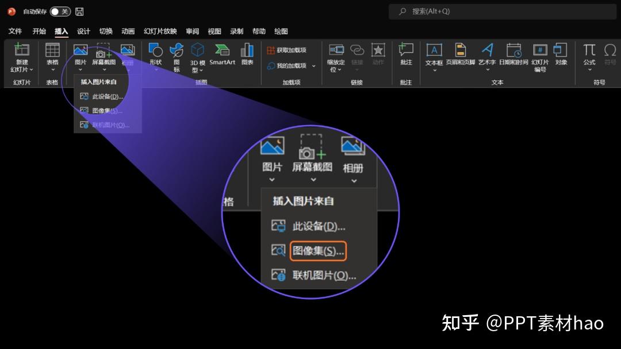Insert a SmartArt graphic

(222, 55)
